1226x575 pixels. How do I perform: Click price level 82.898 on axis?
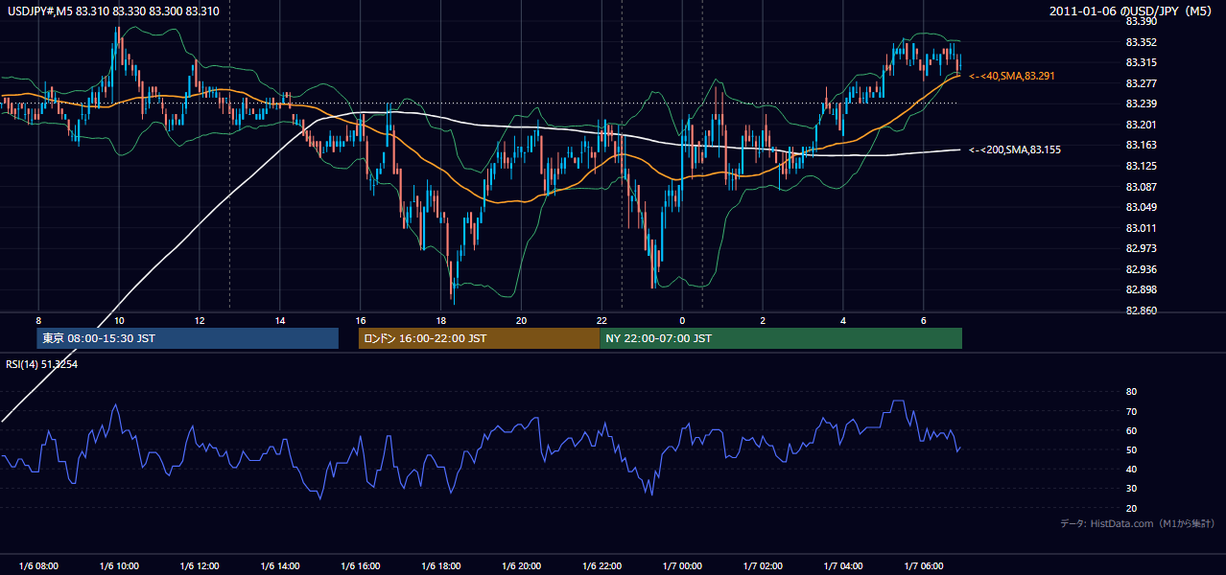coord(1140,289)
